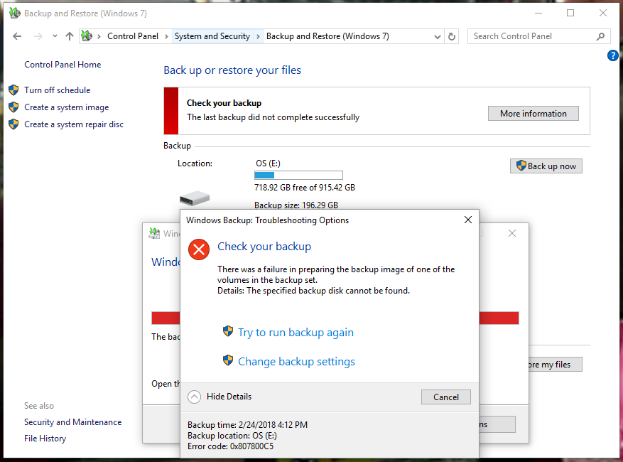Click the shield icon beside Turn off schedule

[13, 90]
